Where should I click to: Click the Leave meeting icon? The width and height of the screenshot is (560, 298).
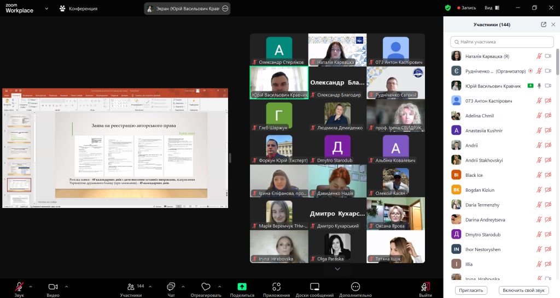425,287
